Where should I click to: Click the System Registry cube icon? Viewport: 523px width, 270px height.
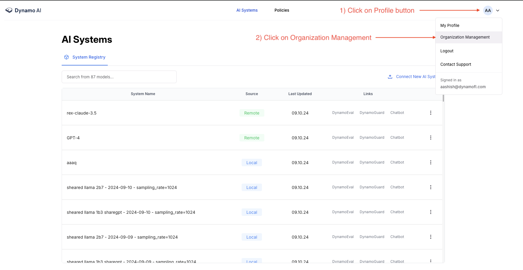tap(66, 57)
